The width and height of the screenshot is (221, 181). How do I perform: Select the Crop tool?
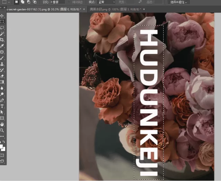coord(2,40)
